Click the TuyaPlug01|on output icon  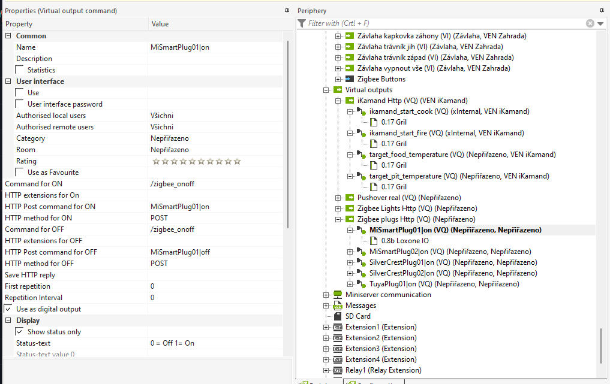coord(362,284)
